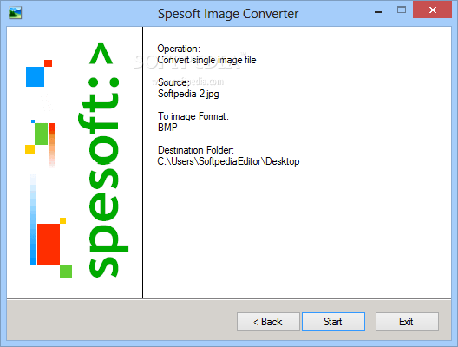Click the vertical spesoft:> logo text
Screen dimensions: 458x347
click(x=103, y=160)
